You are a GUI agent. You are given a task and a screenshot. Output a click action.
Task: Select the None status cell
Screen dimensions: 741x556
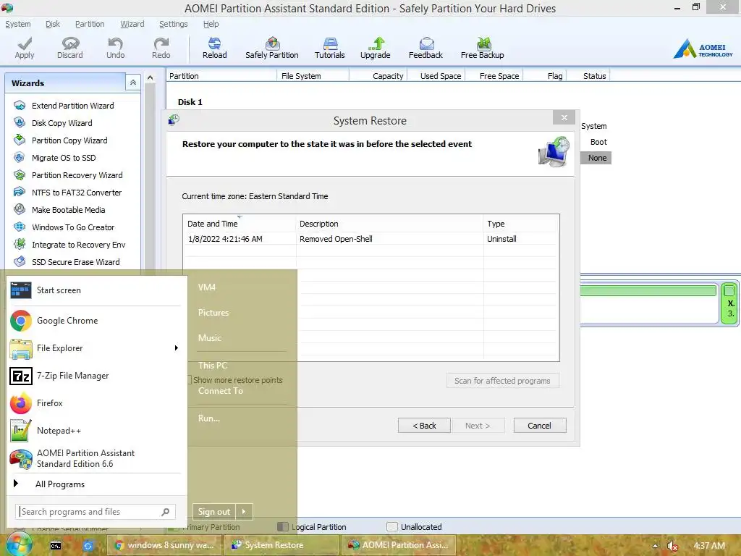coord(597,158)
